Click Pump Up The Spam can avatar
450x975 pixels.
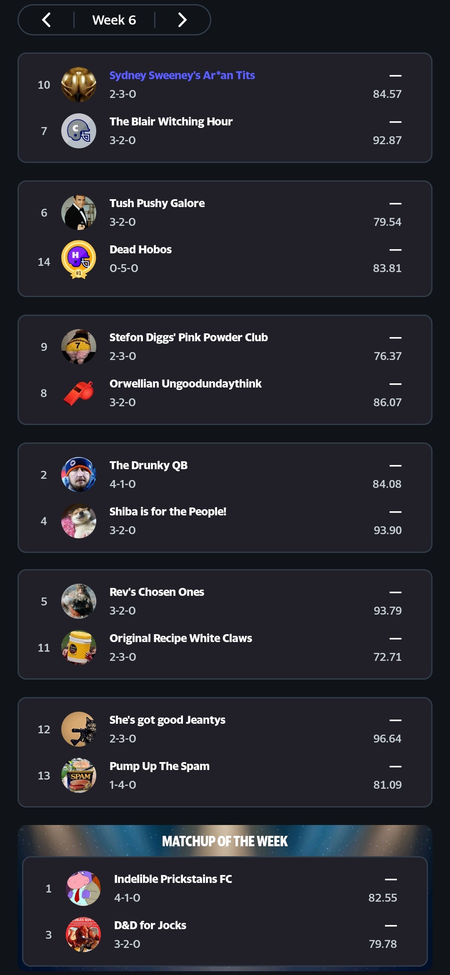(x=79, y=775)
